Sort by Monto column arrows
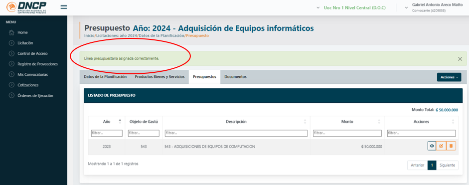The height and width of the screenshot is (185, 469). [379, 121]
